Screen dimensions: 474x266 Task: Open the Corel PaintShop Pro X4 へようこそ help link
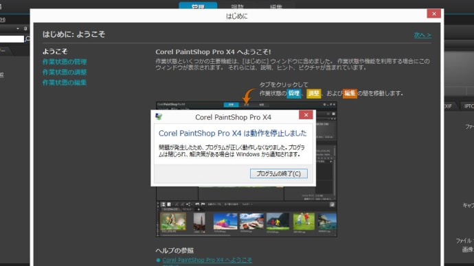[x=207, y=260]
